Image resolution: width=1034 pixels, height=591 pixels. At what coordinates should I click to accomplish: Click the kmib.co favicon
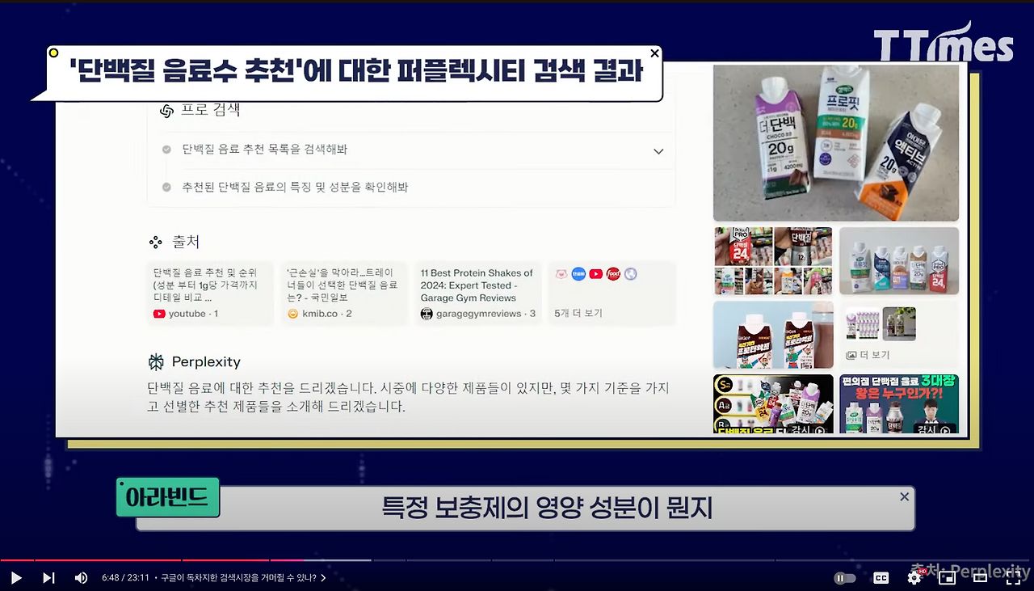tap(293, 314)
